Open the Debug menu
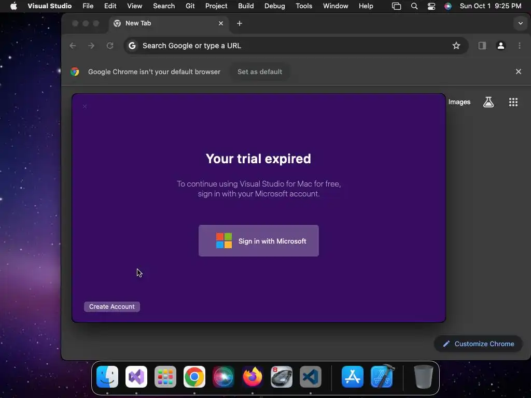The width and height of the screenshot is (531, 398). pos(275,6)
